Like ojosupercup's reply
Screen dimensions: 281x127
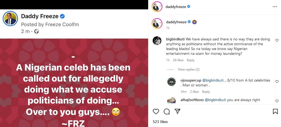tap(277, 82)
